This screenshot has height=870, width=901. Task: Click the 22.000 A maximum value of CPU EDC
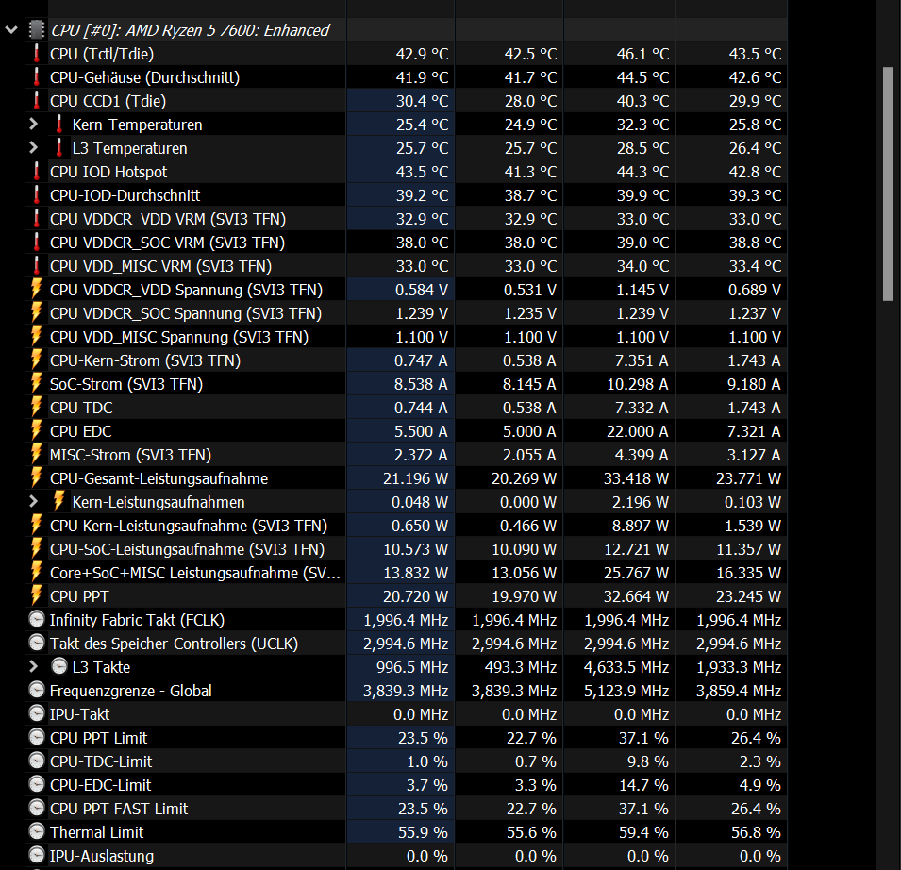coord(637,431)
